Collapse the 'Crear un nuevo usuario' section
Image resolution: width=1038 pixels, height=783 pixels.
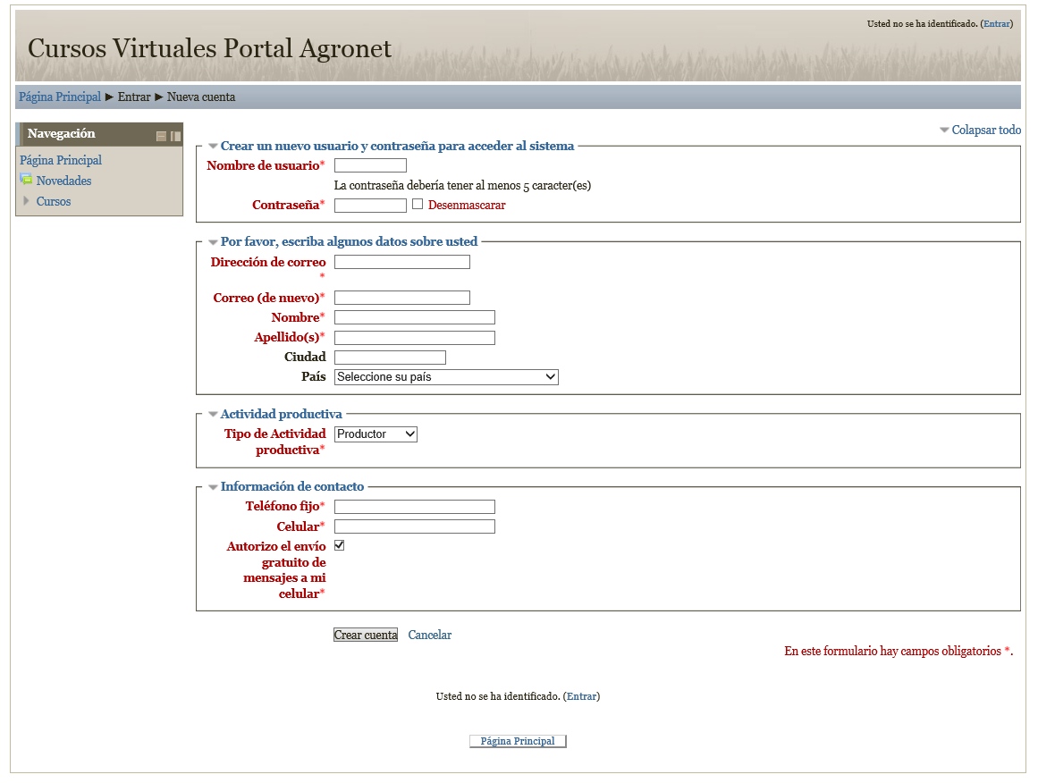213,147
